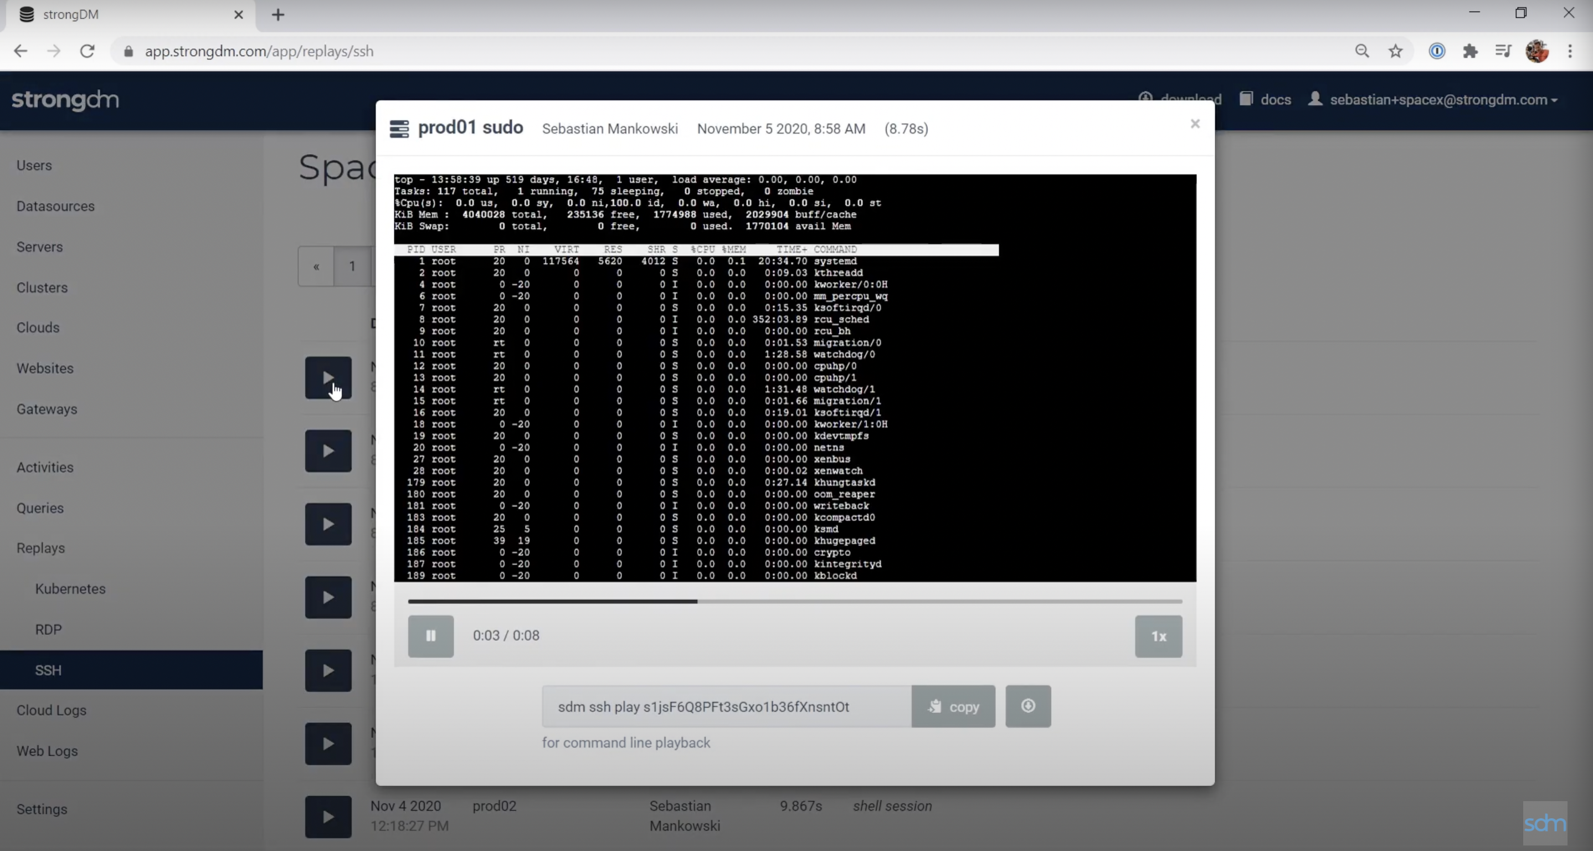Go to the RDP replays page
Image resolution: width=1593 pixels, height=851 pixels.
coord(48,629)
